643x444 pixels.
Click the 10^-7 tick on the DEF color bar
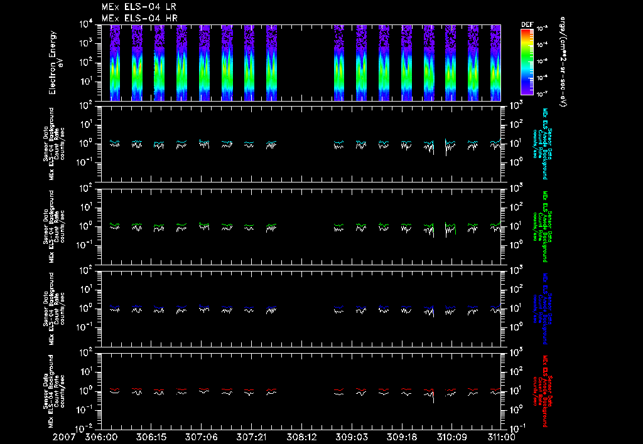click(x=542, y=94)
